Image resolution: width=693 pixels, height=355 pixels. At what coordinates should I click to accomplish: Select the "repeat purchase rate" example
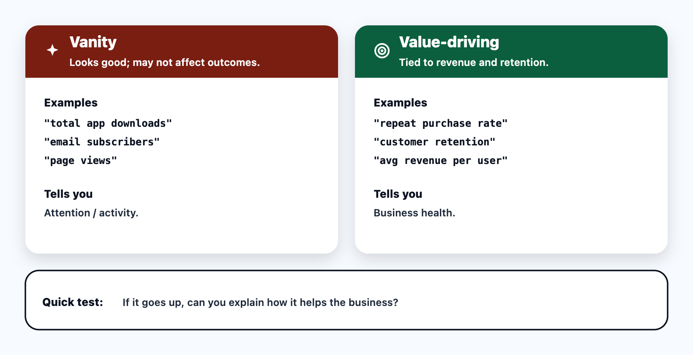(440, 123)
